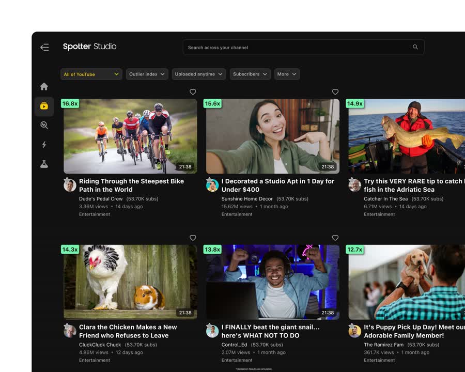The image size is (465, 372).
Task: Click the 14.9x outlier badge
Action: (x=354, y=103)
